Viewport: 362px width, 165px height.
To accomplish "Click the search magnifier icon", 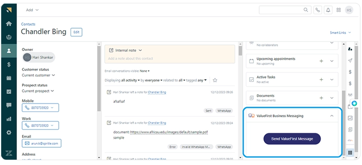I will click(306, 10).
